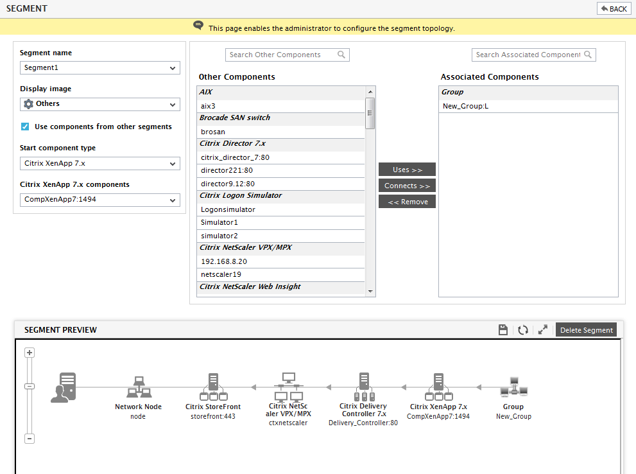The height and width of the screenshot is (474, 636).
Task: Click the Uses >> button
Action: click(x=408, y=170)
